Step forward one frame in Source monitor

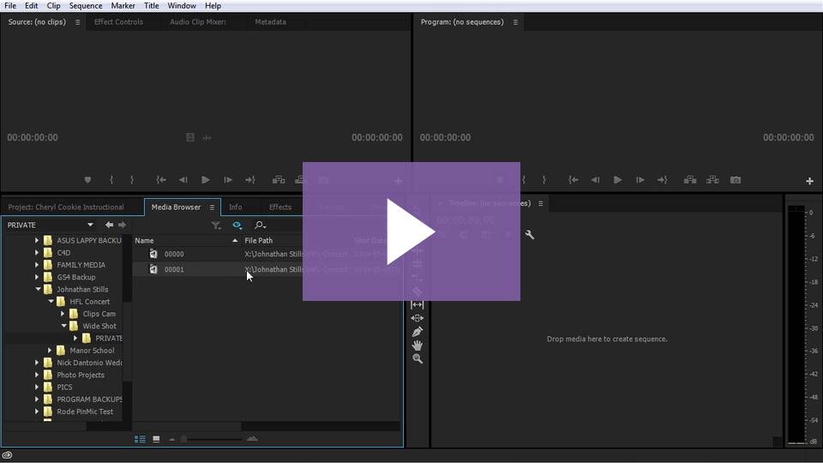click(228, 180)
